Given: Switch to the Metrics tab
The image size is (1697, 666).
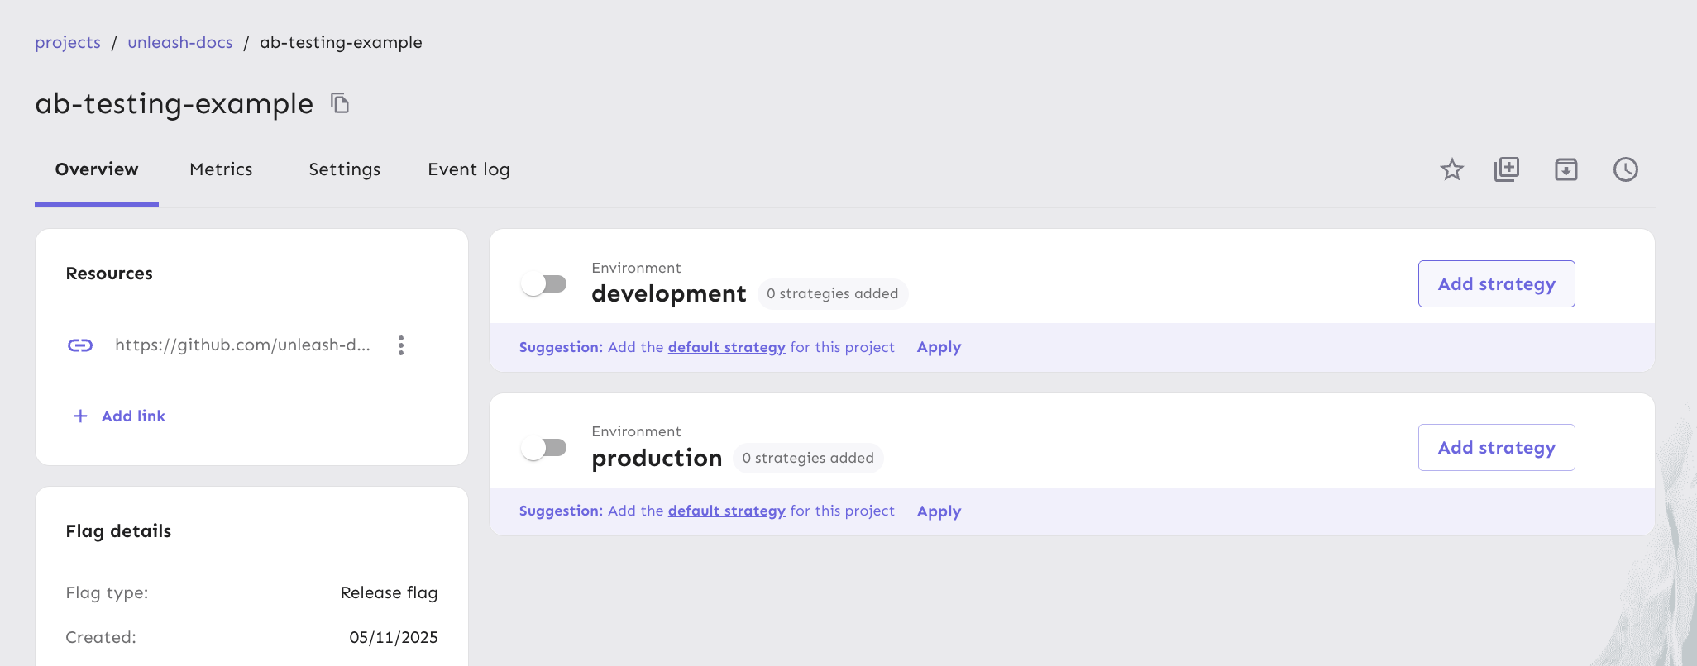Looking at the screenshot, I should [x=221, y=169].
